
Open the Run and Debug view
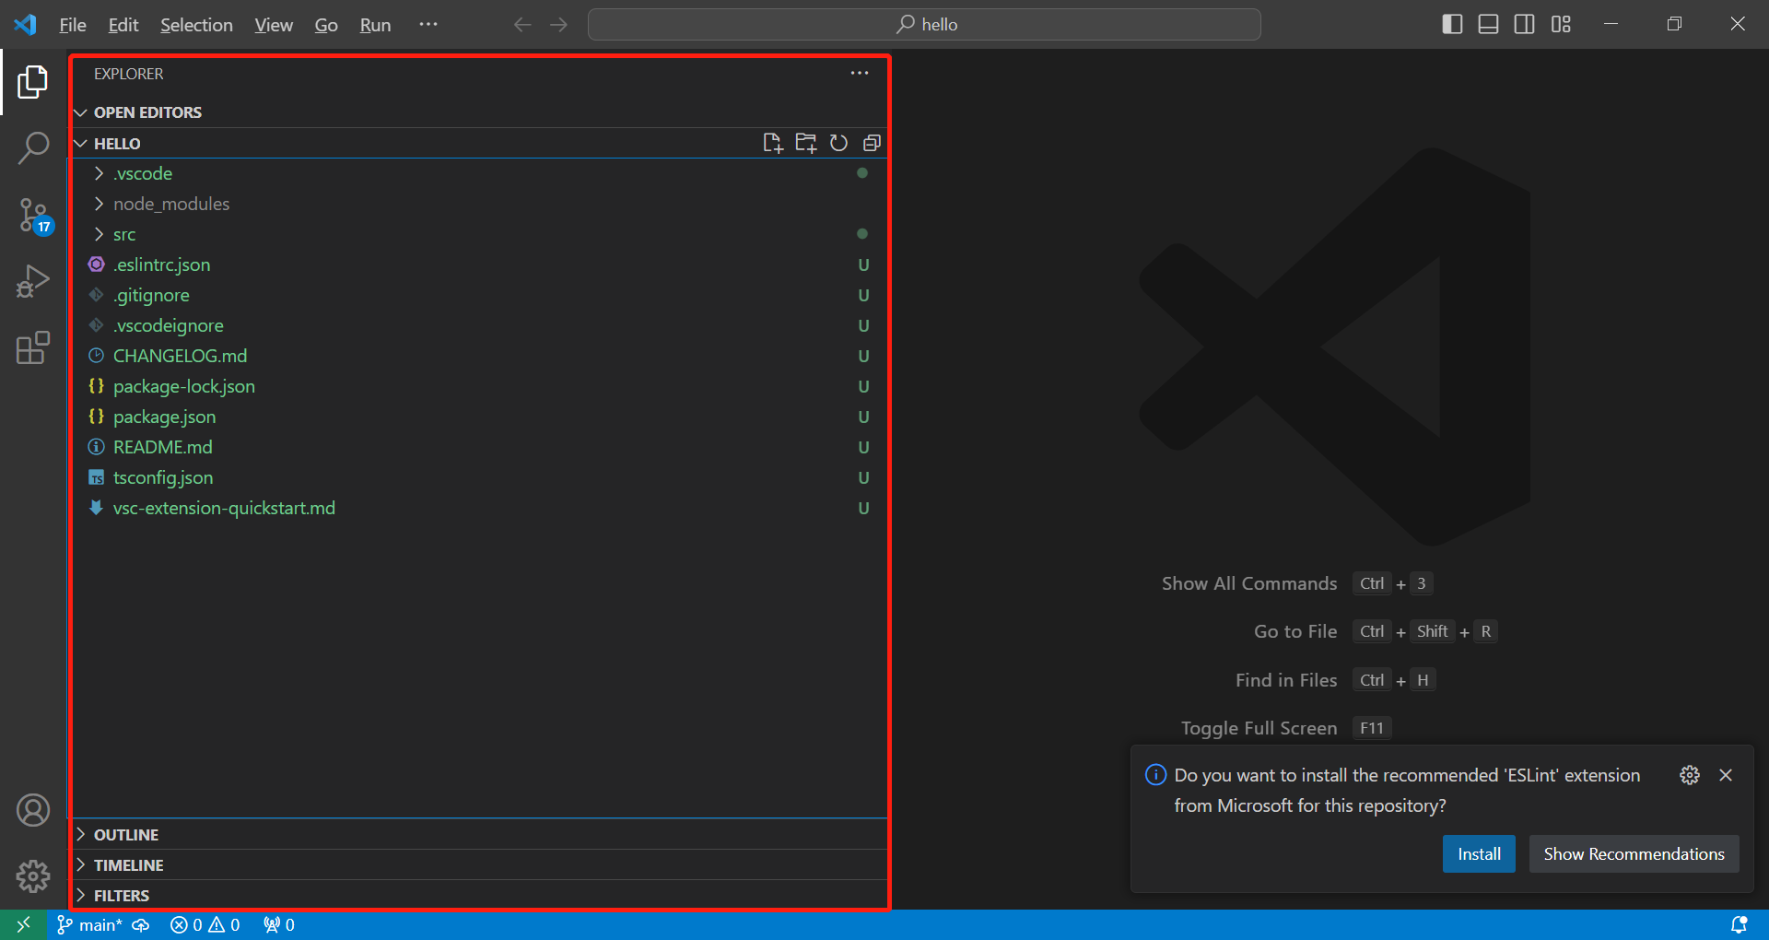33,281
